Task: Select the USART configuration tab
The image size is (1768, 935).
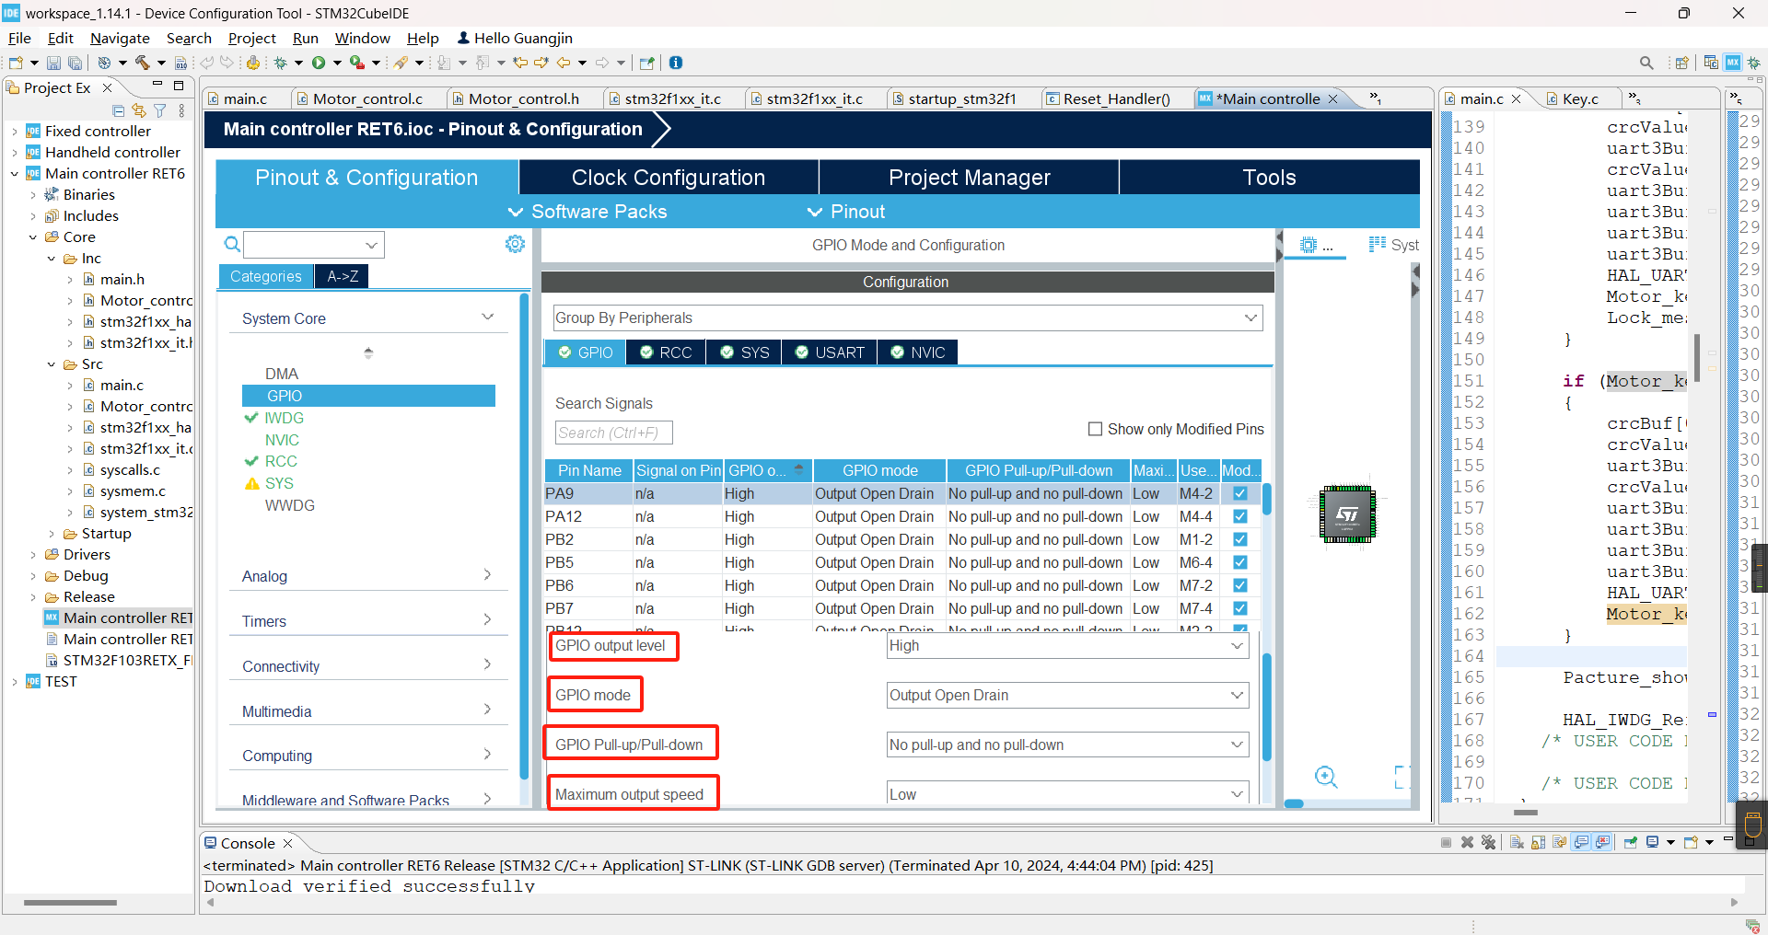Action: [830, 352]
